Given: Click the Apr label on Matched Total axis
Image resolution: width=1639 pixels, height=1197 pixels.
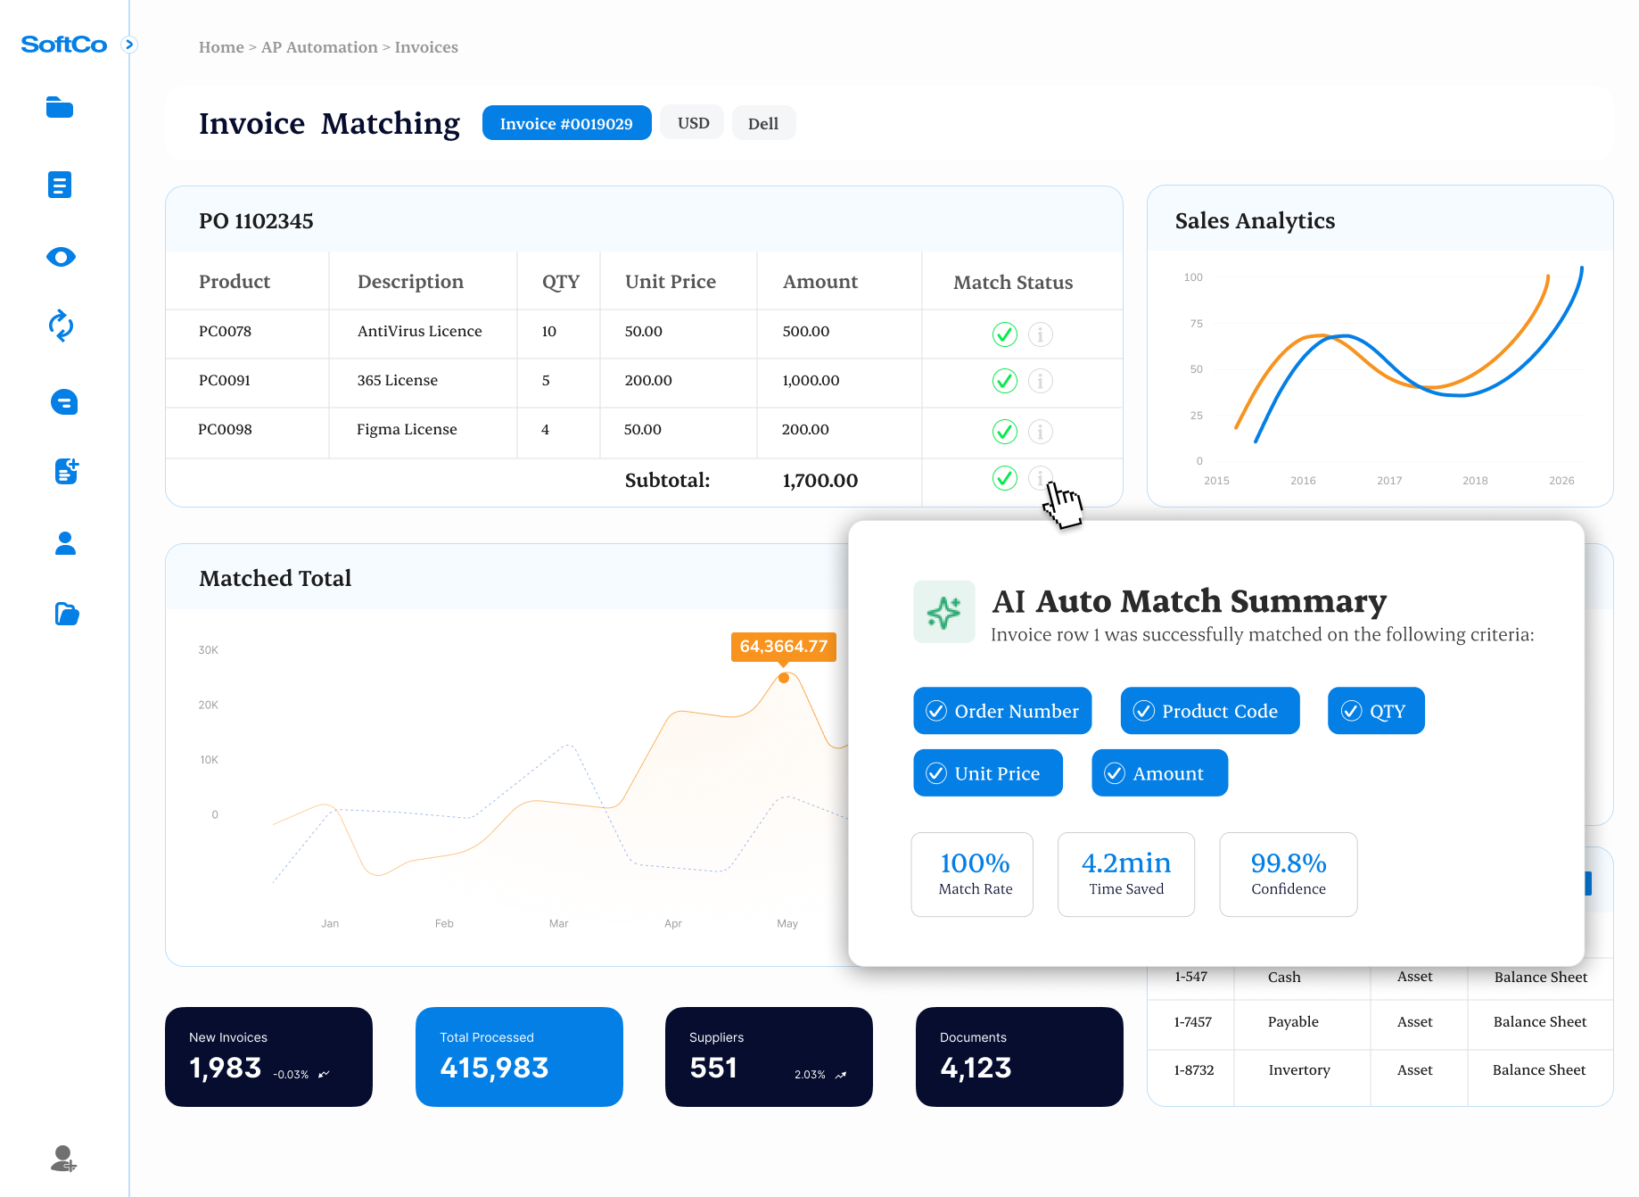Looking at the screenshot, I should coord(673,924).
